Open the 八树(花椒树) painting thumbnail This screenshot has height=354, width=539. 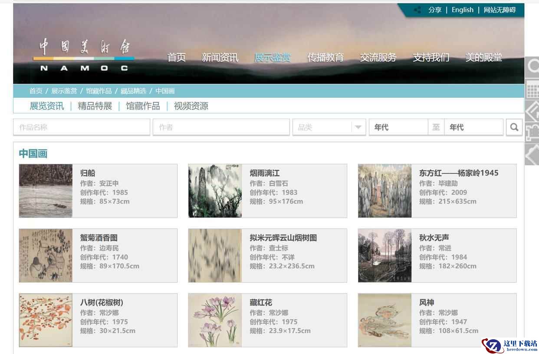coord(46,320)
